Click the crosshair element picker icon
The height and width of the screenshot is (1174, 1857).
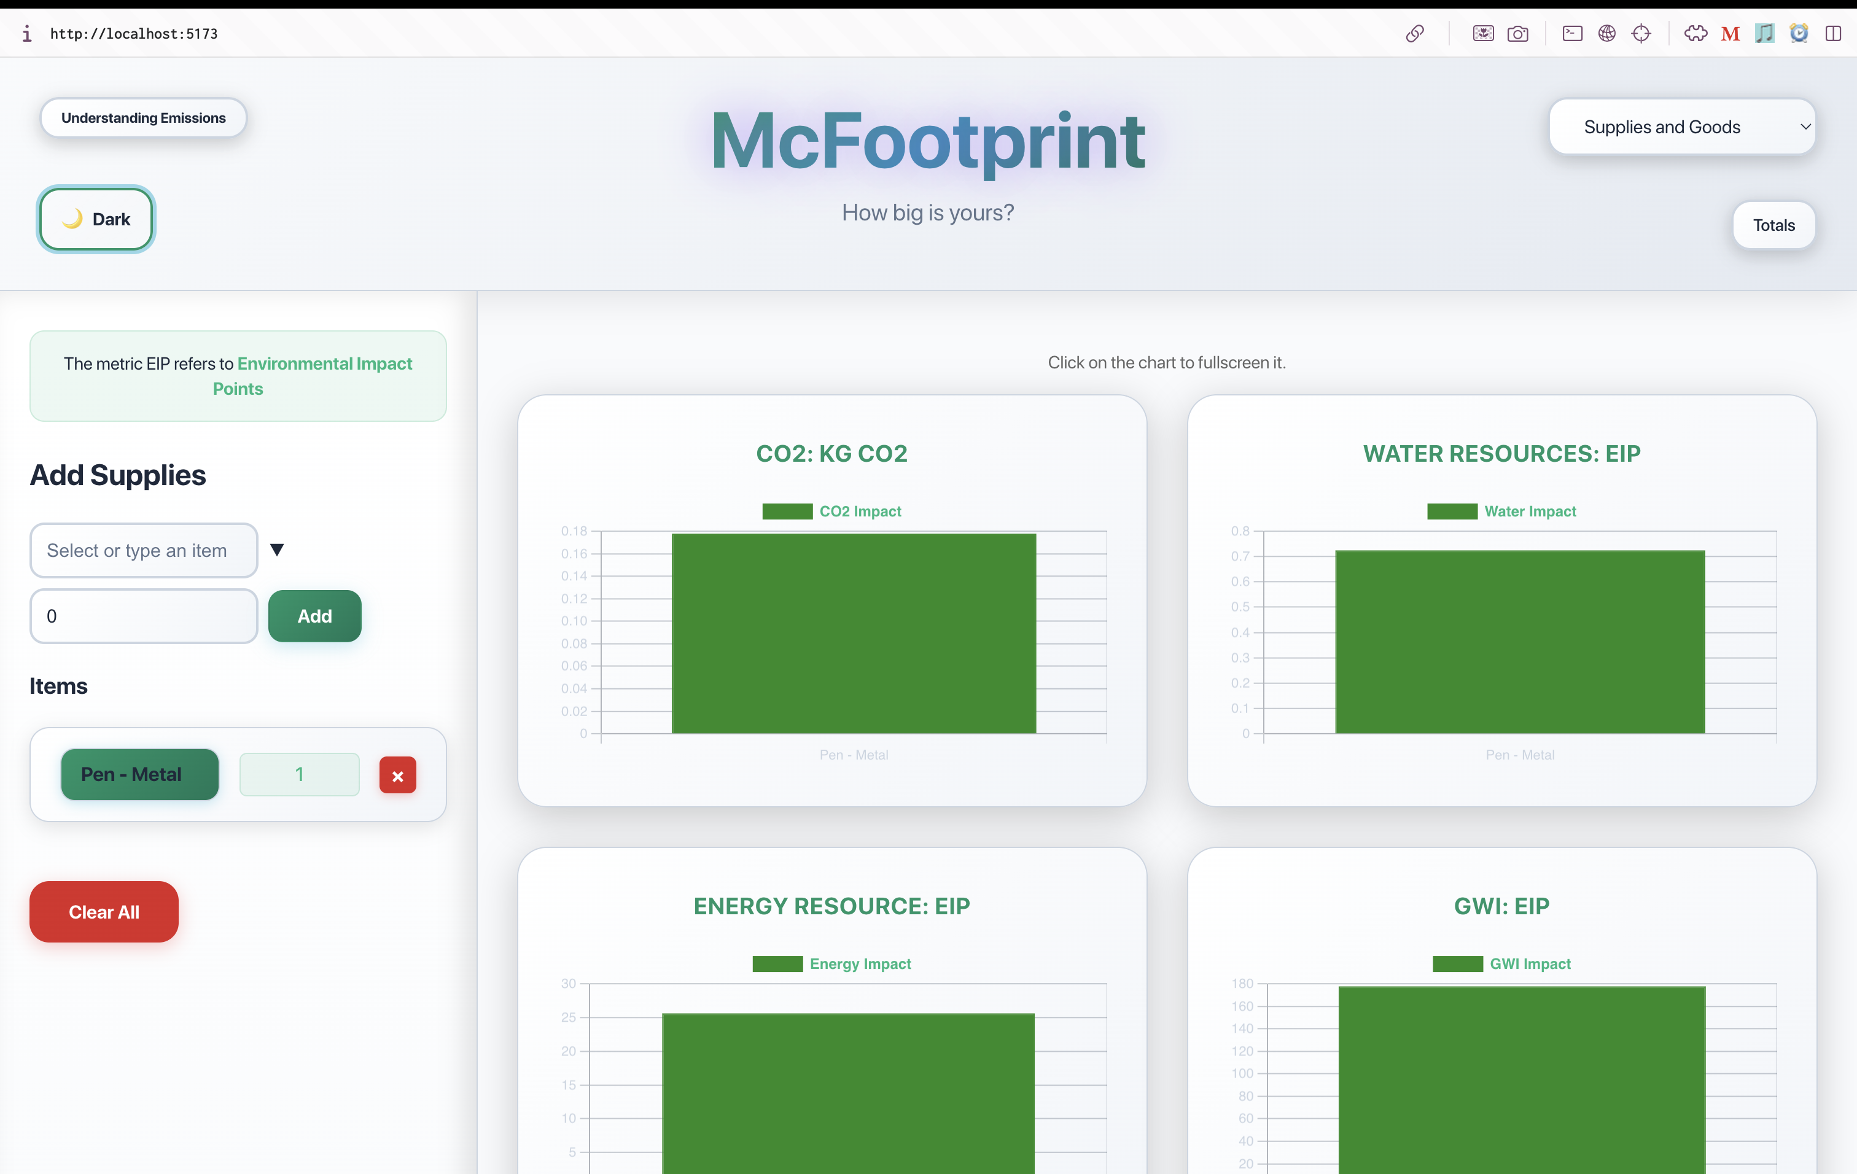1641,33
